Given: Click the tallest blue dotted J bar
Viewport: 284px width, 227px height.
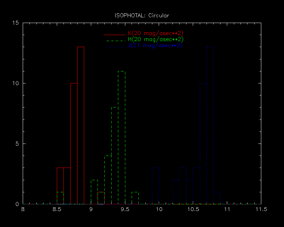Looking at the screenshot, I should [210, 126].
